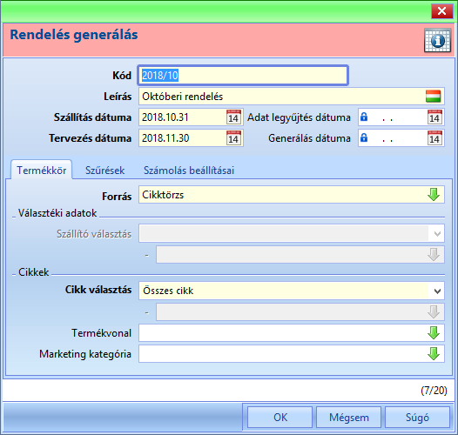Viewport: 458px width, 435px height.
Task: Open calendar for Adat legyűjtés dátuma
Action: click(434, 117)
